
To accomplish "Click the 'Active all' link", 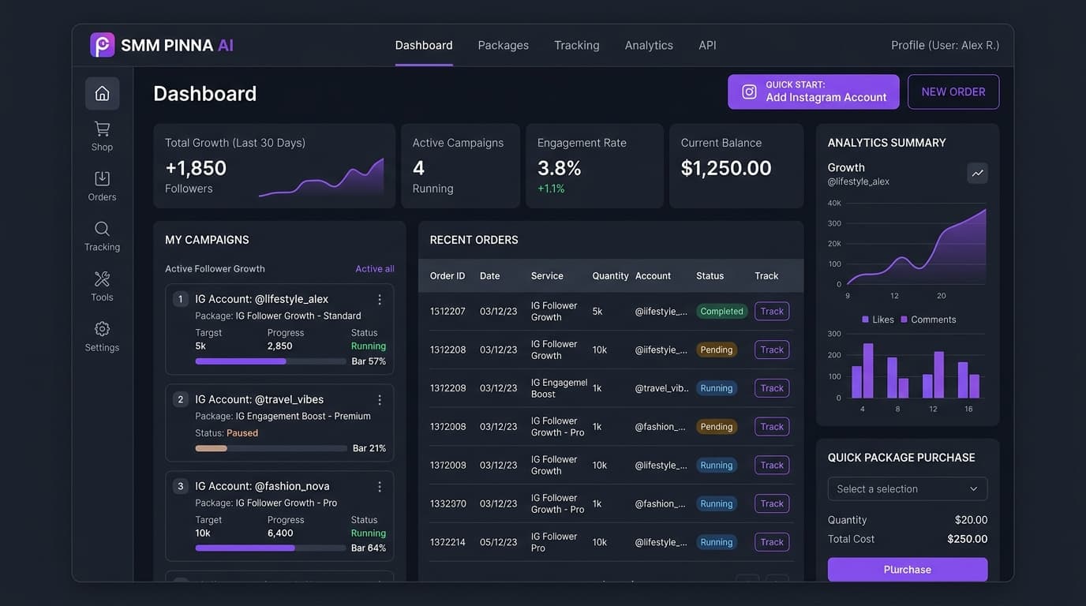I will pos(375,269).
